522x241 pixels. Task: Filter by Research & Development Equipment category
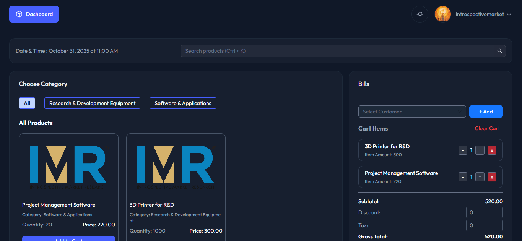[x=92, y=103]
